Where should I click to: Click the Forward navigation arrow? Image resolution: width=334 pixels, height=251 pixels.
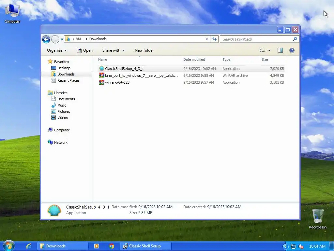tap(55, 39)
